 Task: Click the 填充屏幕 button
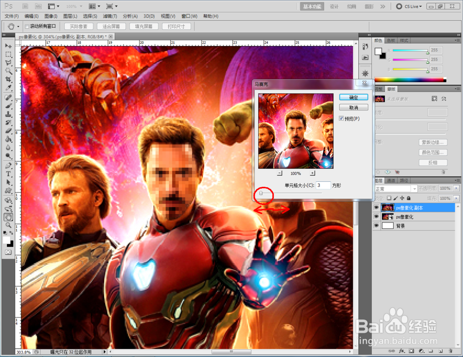tap(144, 26)
